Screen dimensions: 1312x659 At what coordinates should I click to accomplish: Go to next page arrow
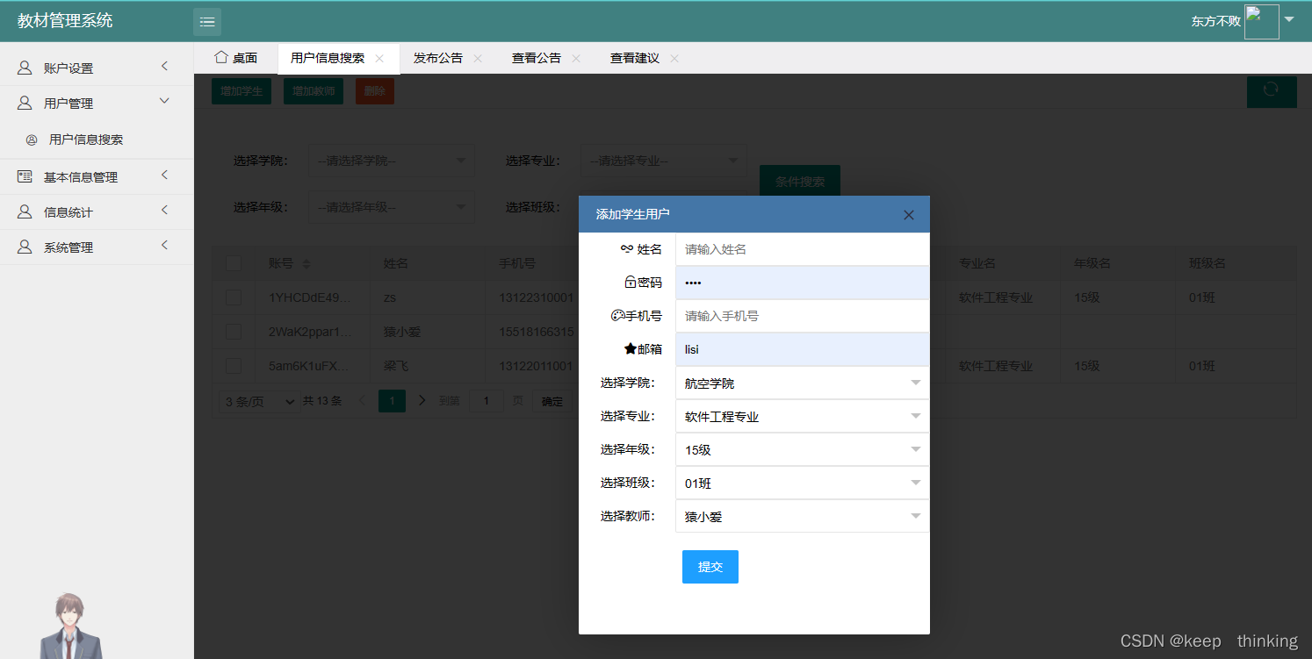(422, 400)
